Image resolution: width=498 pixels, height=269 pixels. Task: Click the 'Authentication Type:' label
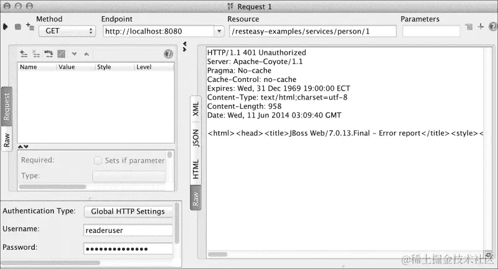(39, 211)
